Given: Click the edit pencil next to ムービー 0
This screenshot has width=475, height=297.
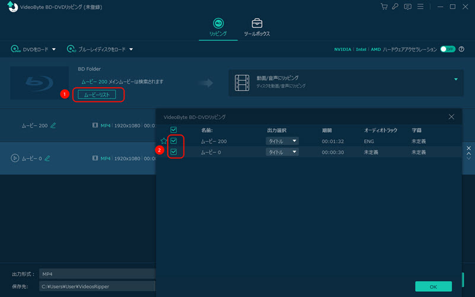Looking at the screenshot, I should [x=47, y=158].
